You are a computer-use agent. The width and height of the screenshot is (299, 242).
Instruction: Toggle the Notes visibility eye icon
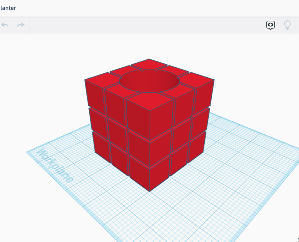point(270,25)
